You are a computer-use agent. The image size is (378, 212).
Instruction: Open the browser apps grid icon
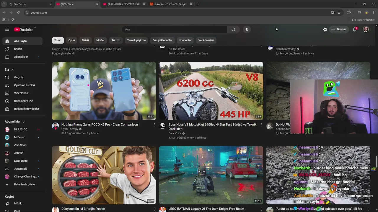[x=4, y=20]
